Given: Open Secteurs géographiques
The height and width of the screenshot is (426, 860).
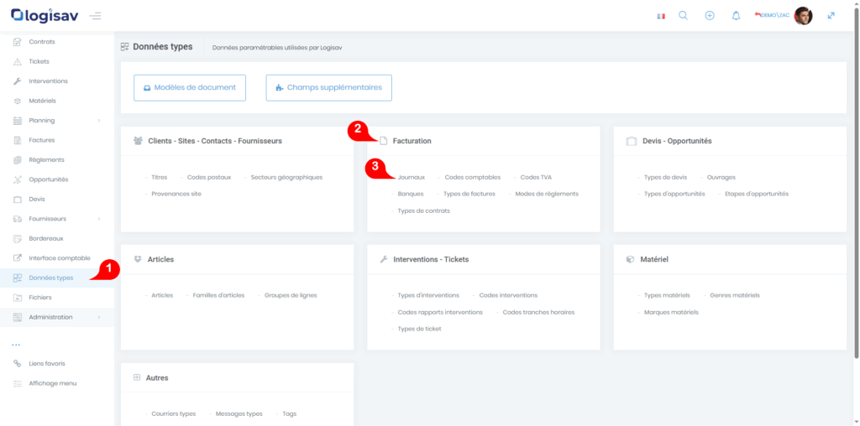Looking at the screenshot, I should click(x=287, y=178).
